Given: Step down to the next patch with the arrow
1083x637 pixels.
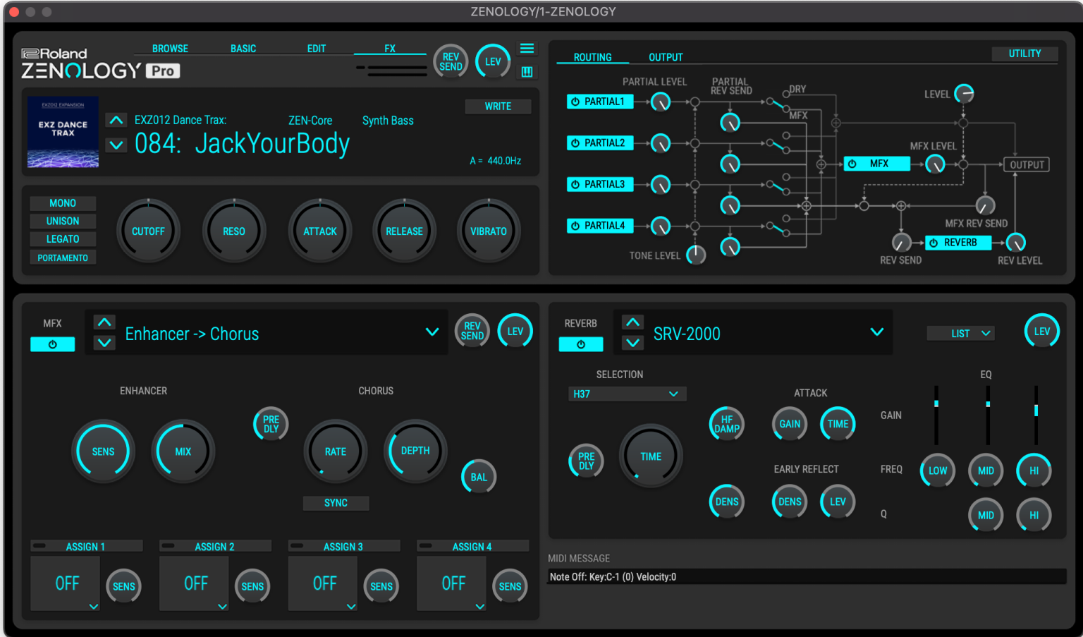Looking at the screenshot, I should (x=116, y=145).
